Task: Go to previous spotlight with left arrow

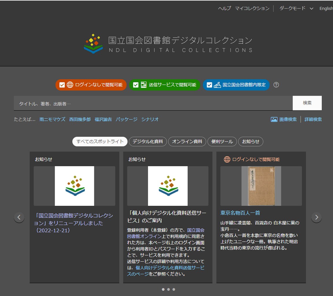Action: (x=19, y=217)
